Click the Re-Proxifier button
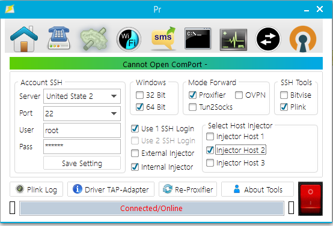The width and height of the screenshot is (333, 226). point(188,189)
